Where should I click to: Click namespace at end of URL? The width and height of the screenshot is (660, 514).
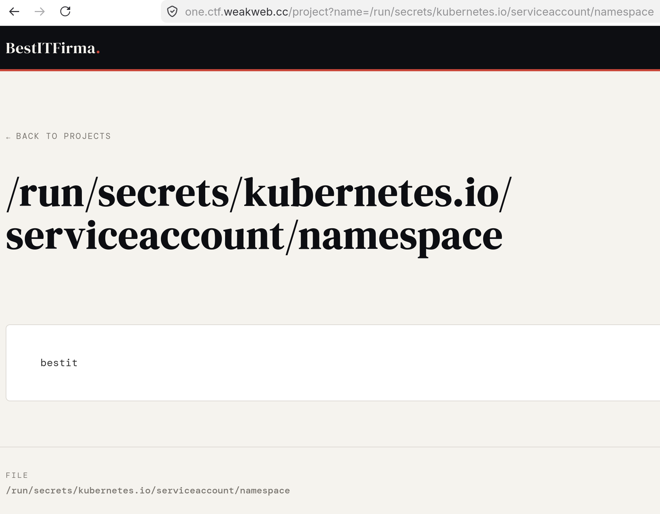point(624,12)
